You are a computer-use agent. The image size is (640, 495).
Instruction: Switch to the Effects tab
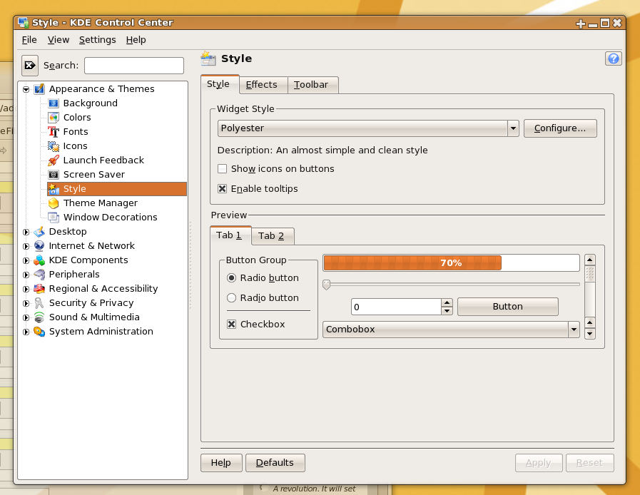pos(264,84)
